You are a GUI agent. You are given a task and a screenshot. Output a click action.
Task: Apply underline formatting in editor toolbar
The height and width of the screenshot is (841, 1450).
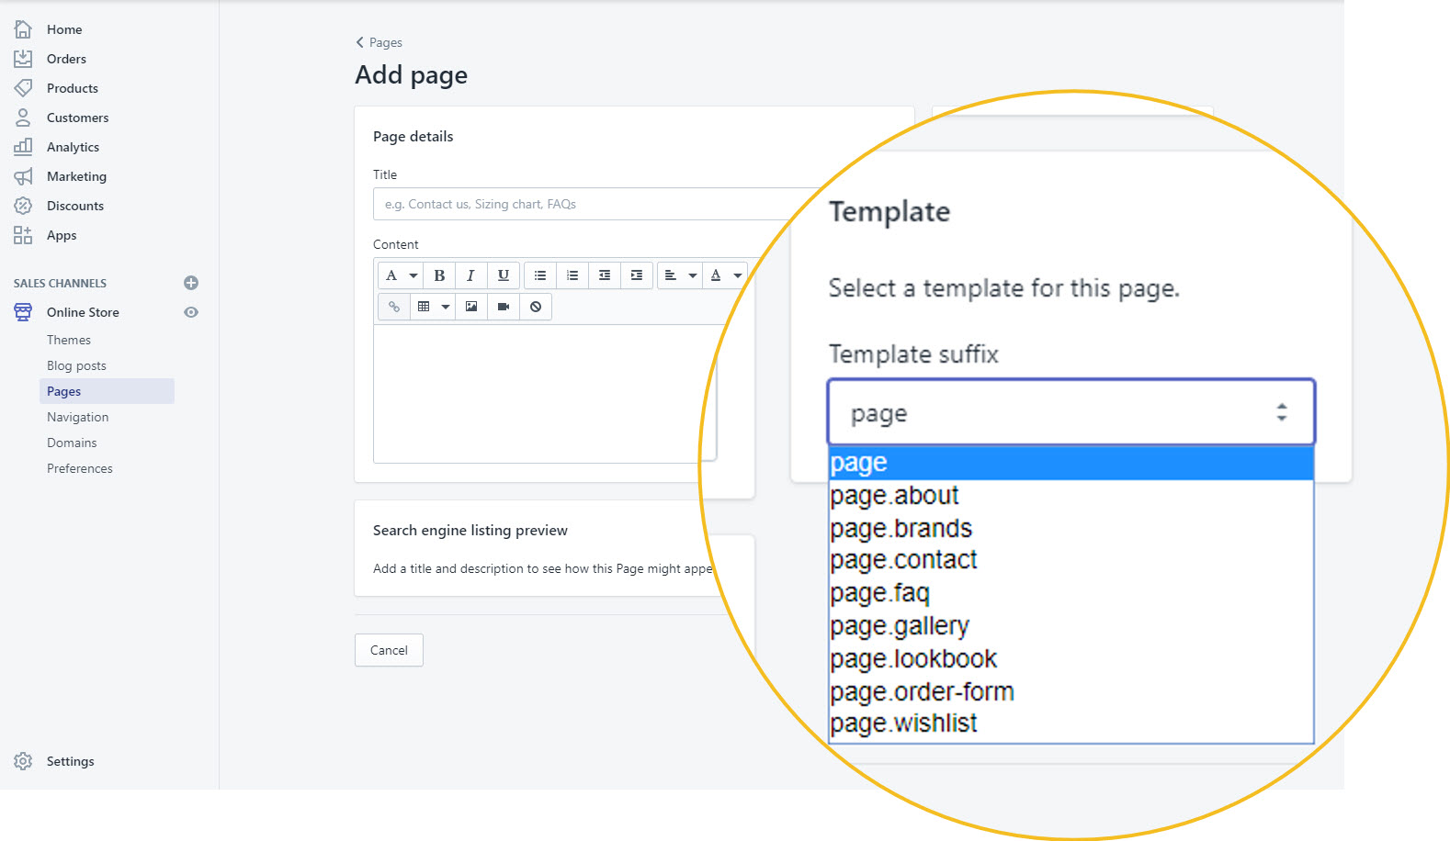pos(503,275)
